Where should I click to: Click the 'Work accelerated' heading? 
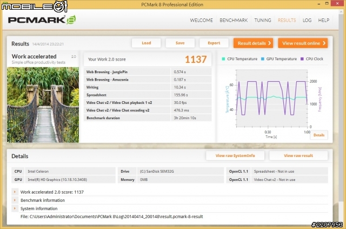(34, 56)
